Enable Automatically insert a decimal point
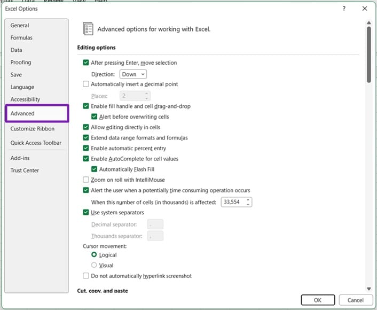Screen dimensions: 377x310 (86, 84)
